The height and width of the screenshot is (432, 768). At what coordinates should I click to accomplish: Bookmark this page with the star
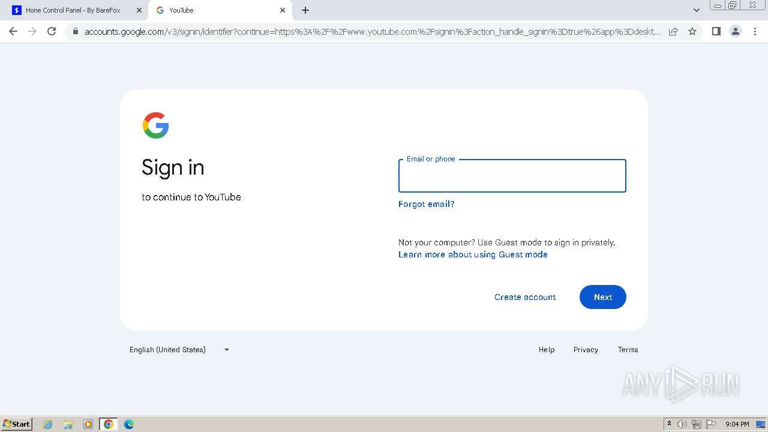pyautogui.click(x=692, y=31)
